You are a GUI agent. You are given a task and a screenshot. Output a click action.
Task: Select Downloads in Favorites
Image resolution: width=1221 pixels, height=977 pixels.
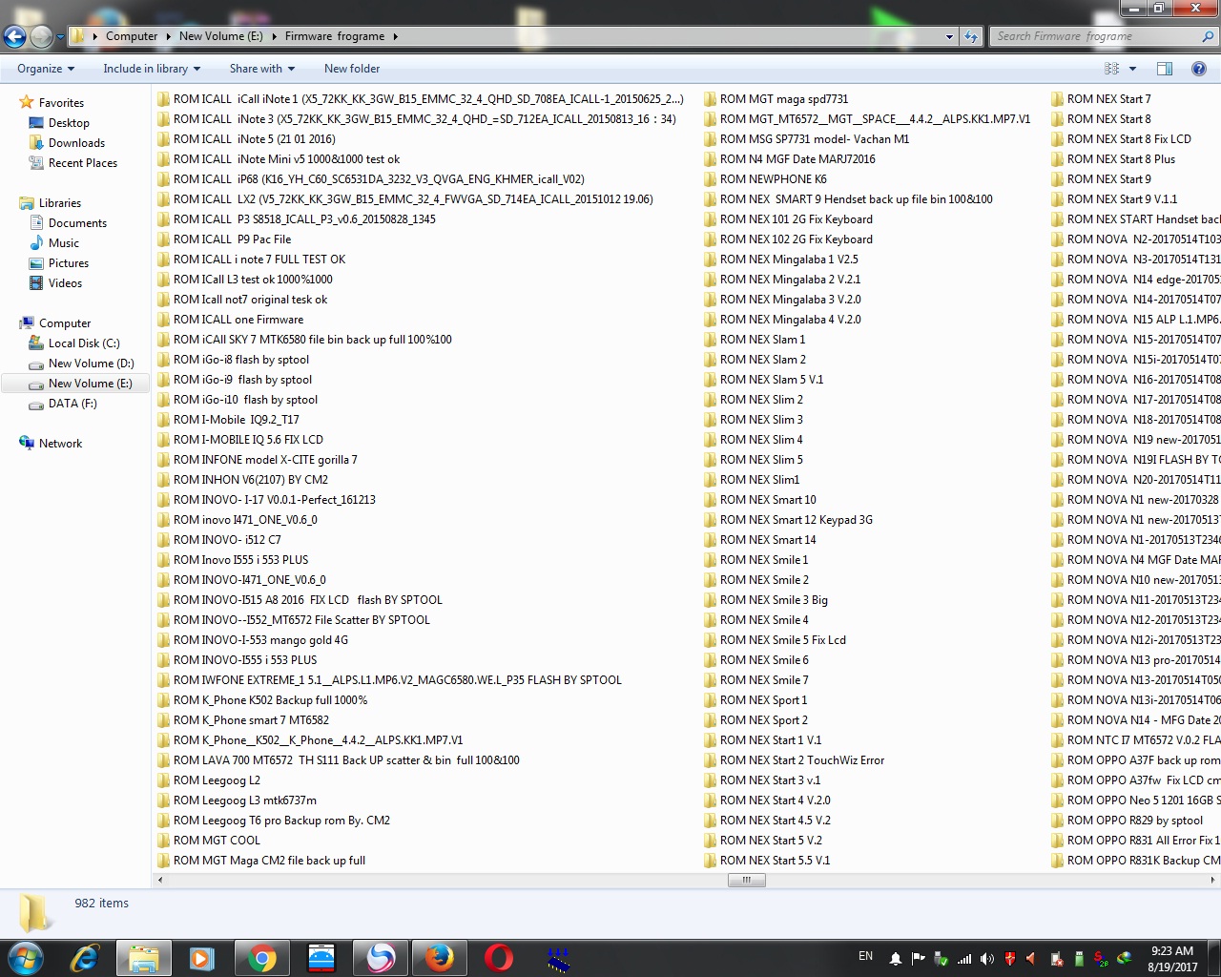[76, 143]
